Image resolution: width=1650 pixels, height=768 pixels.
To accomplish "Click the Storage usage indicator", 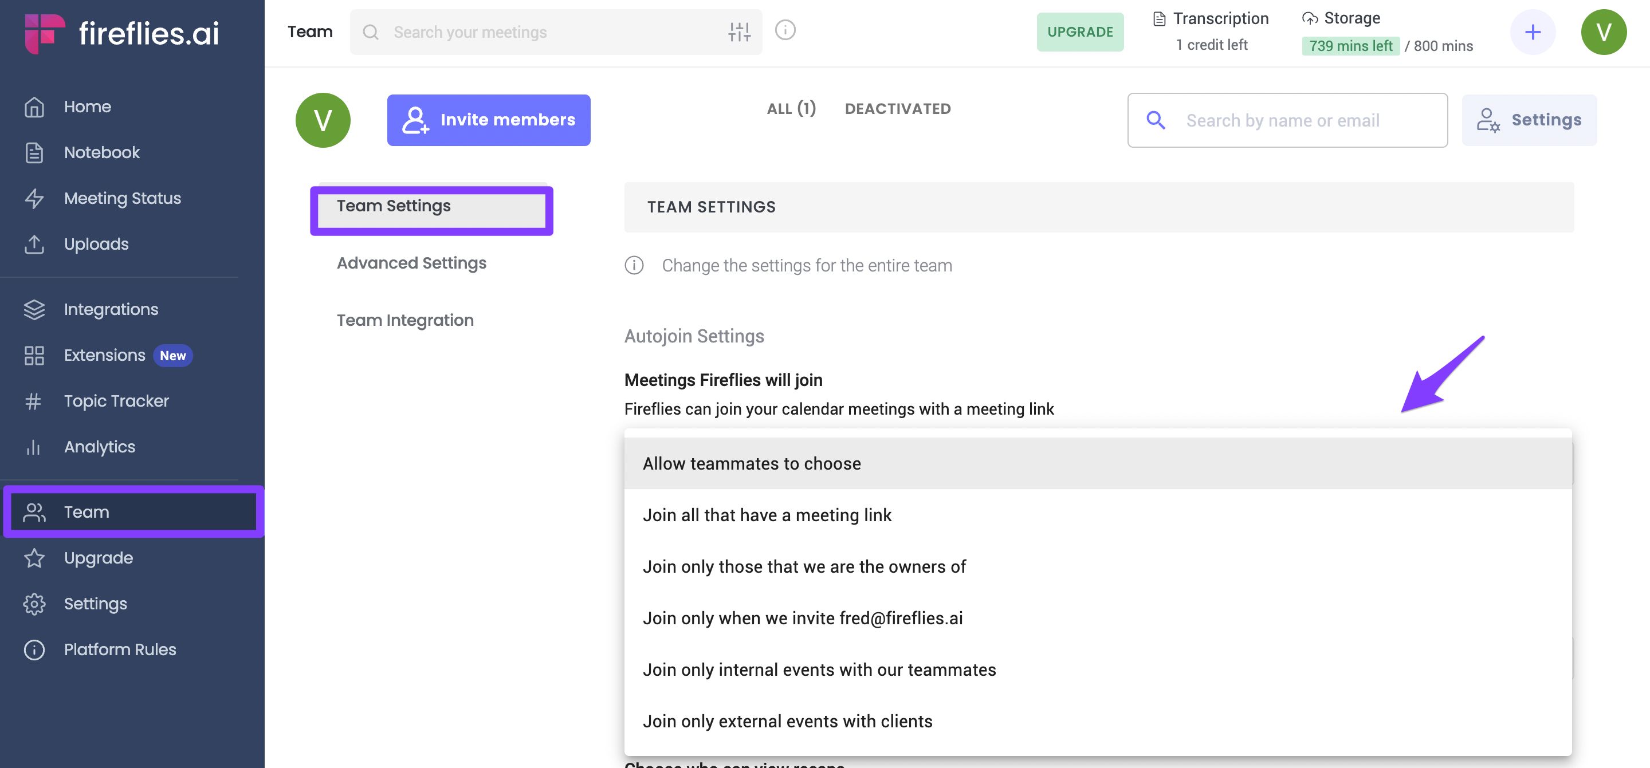I will click(x=1386, y=32).
